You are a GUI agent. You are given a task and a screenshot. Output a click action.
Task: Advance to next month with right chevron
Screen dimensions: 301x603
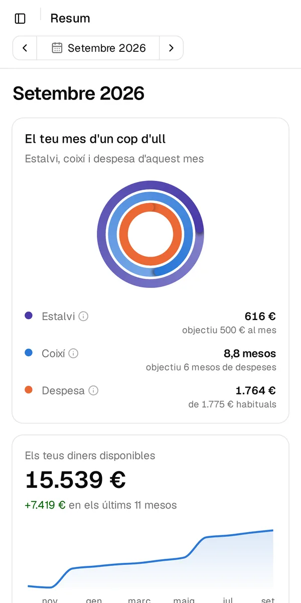tap(171, 48)
